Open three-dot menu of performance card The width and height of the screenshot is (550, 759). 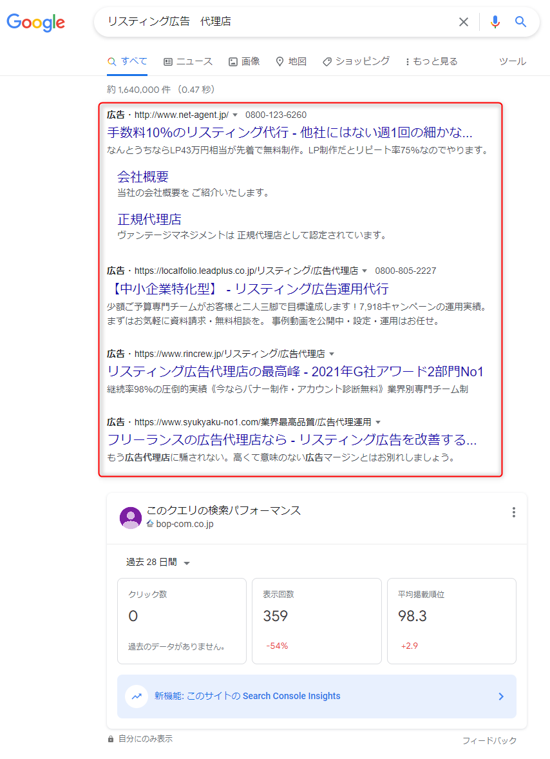click(x=514, y=513)
